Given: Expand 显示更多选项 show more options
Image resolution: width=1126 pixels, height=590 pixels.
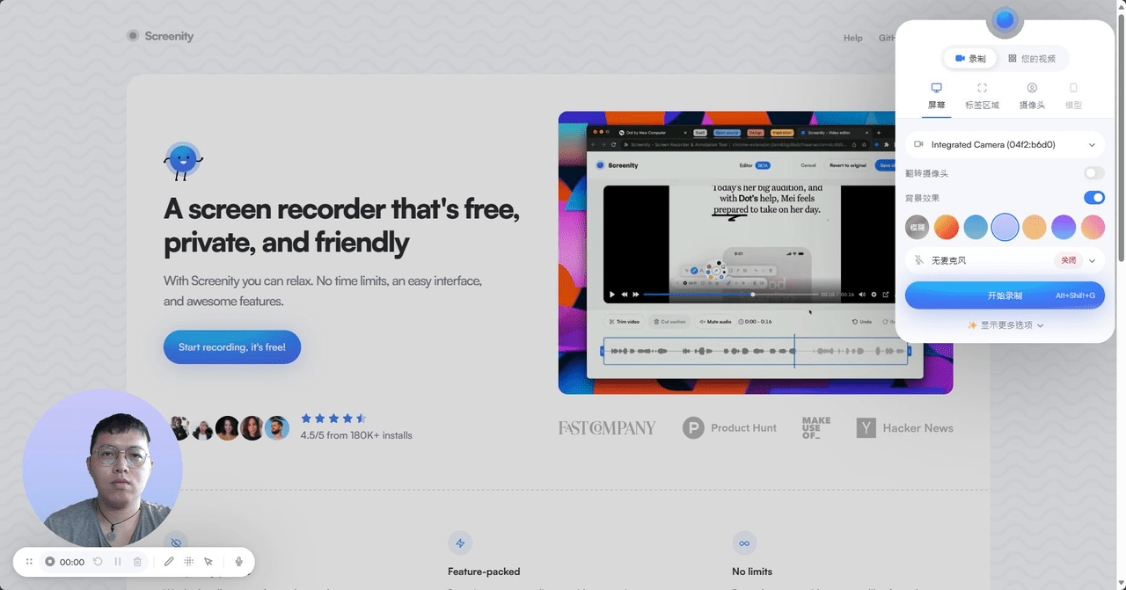Looking at the screenshot, I should (1005, 325).
